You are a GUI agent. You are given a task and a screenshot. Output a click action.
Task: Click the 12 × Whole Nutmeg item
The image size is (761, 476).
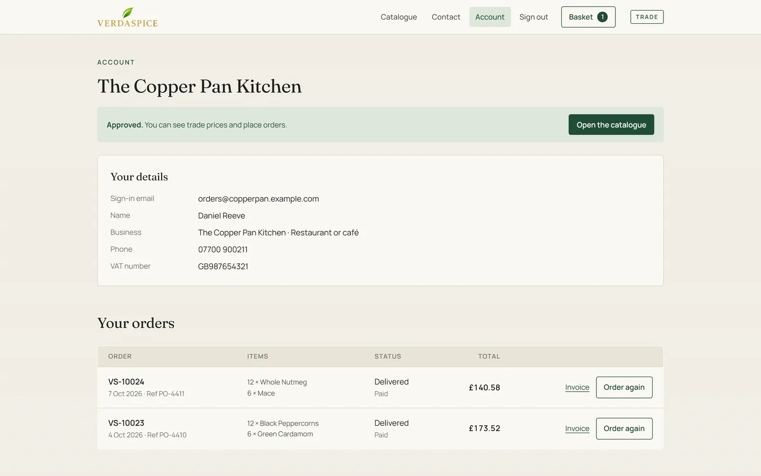coord(277,382)
